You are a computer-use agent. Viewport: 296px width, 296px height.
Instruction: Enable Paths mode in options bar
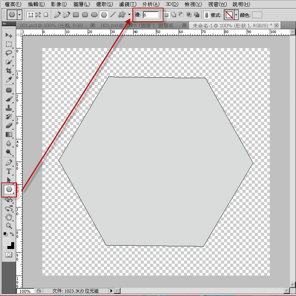pos(38,15)
